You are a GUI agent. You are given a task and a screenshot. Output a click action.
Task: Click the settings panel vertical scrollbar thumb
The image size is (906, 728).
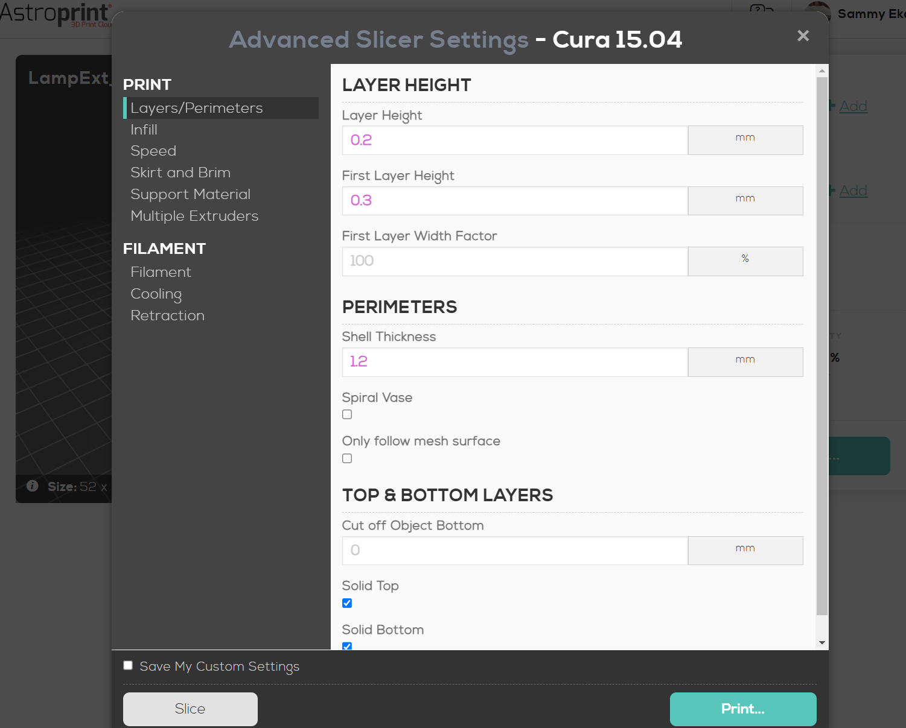[822, 346]
